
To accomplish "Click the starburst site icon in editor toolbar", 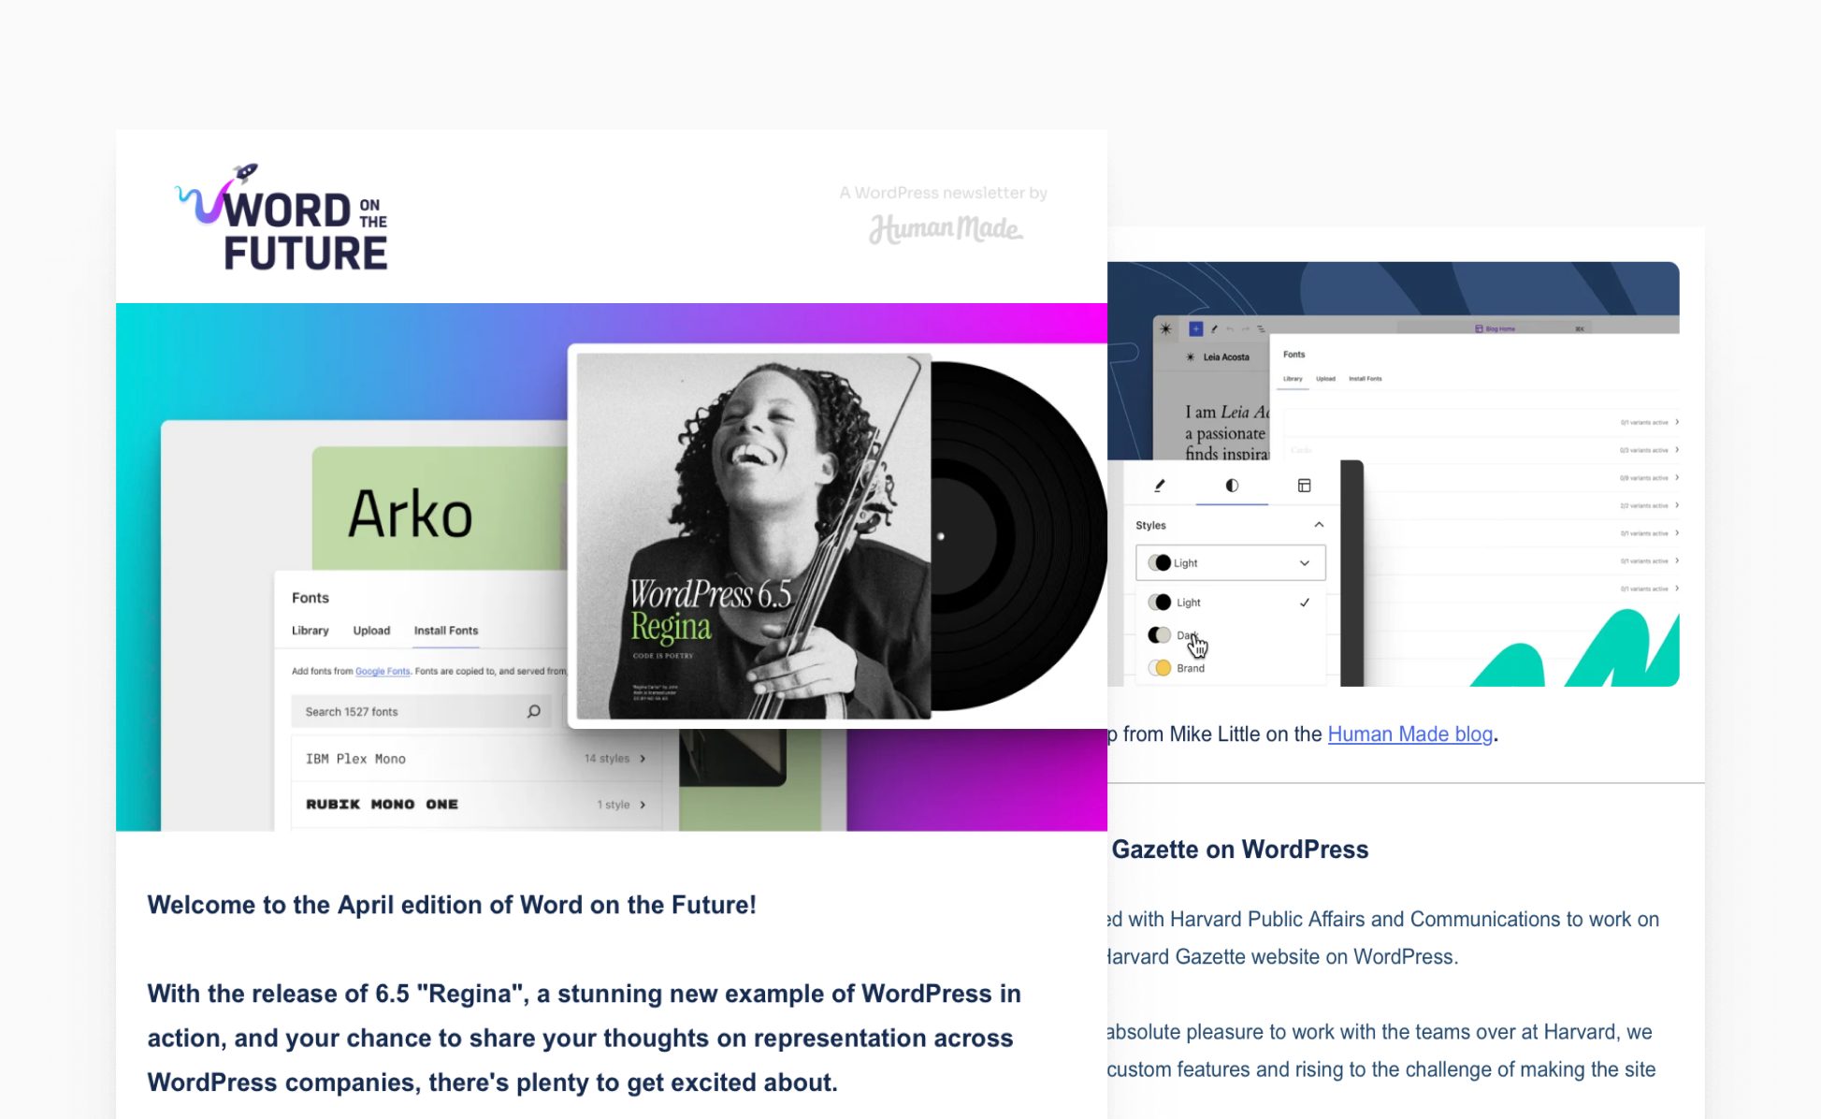I will tap(1165, 329).
